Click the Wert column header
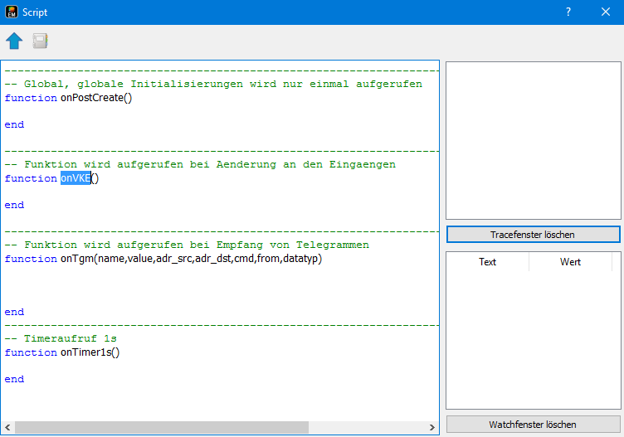 [570, 262]
